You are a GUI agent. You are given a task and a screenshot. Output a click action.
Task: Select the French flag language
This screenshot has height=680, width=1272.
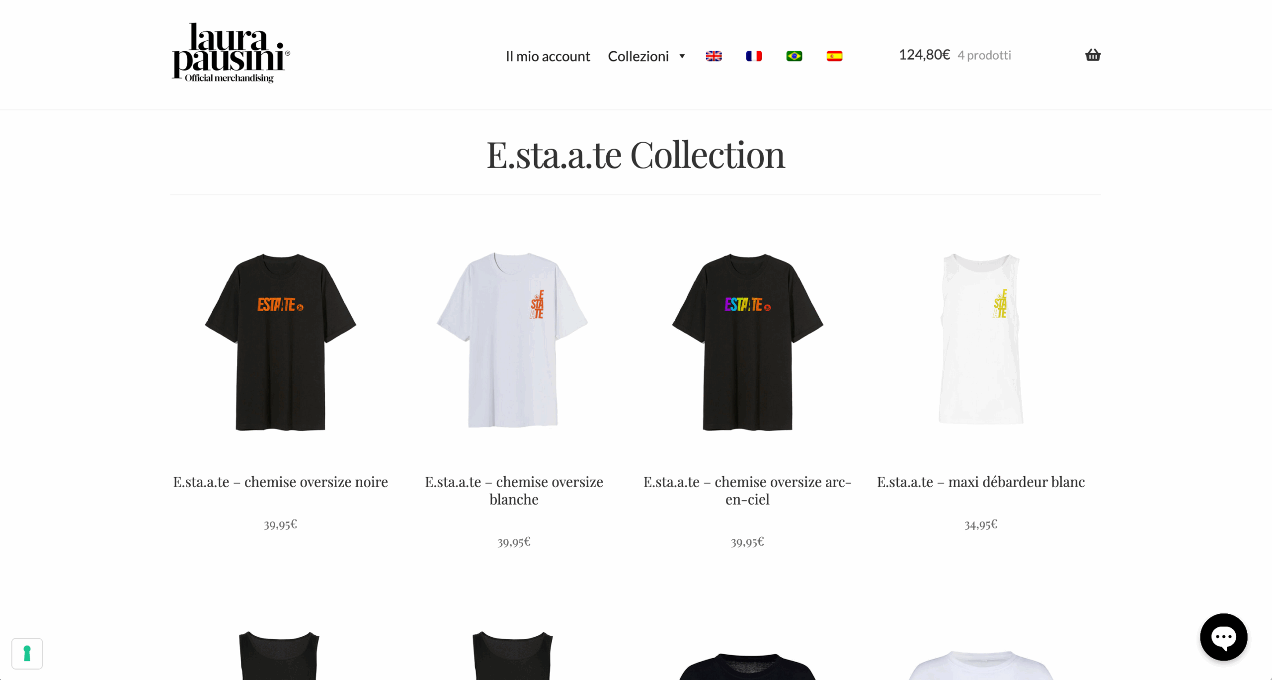click(754, 56)
